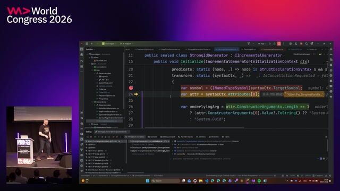Click the NUnit.Fw.SimpleWorkItem inline hint tooltip

pyautogui.click(x=304, y=94)
